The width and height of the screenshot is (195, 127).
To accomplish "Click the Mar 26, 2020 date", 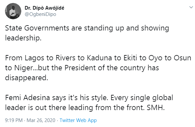I will click(41, 120).
